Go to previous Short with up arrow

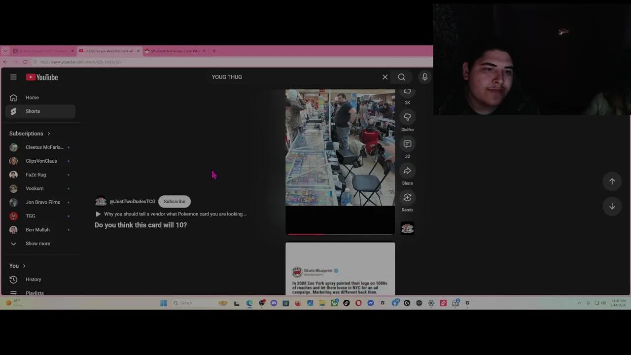click(x=612, y=181)
